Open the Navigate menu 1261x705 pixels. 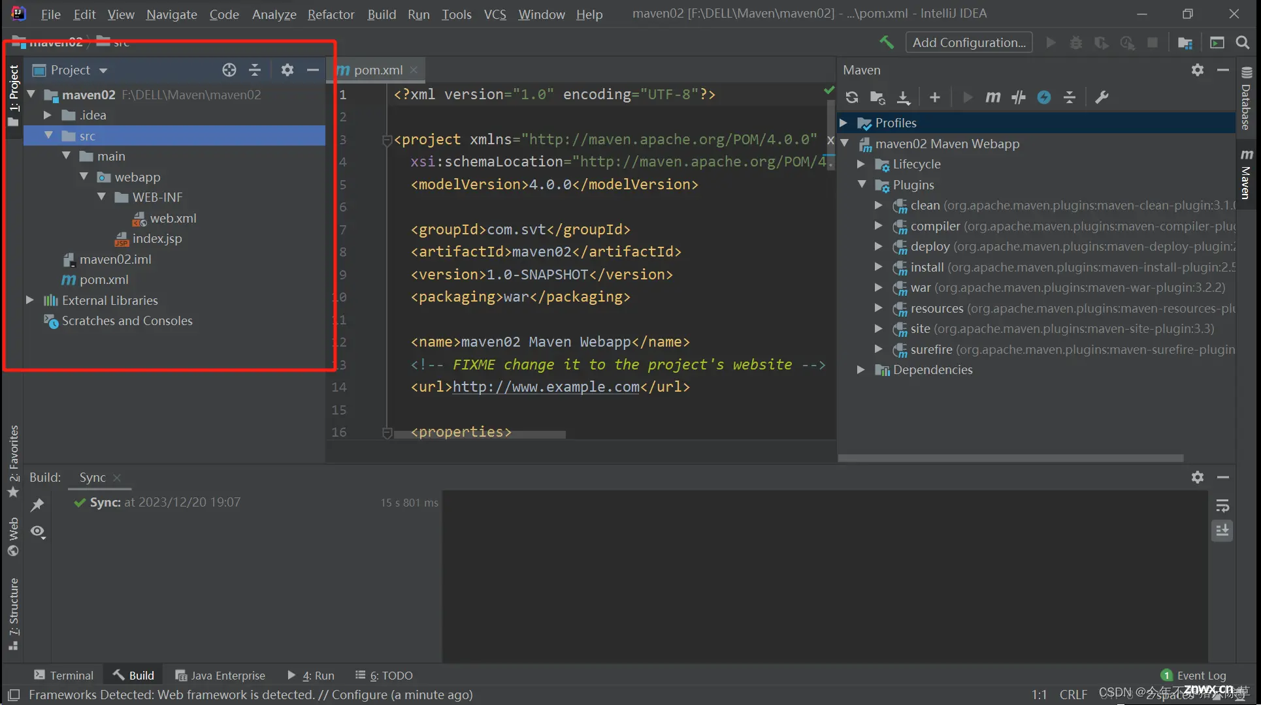click(x=171, y=14)
